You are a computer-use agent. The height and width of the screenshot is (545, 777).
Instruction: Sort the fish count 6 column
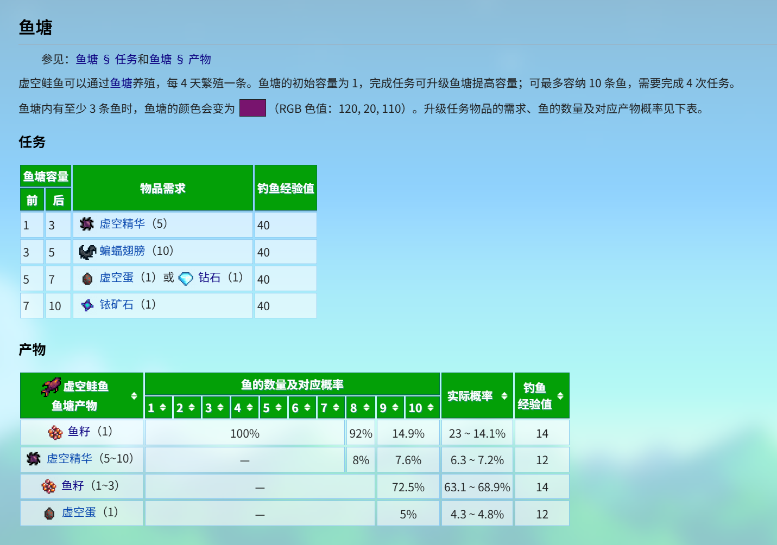point(307,407)
